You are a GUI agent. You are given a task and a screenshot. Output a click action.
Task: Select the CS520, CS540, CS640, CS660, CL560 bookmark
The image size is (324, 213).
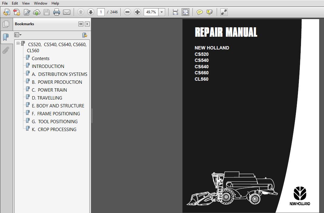[57, 48]
